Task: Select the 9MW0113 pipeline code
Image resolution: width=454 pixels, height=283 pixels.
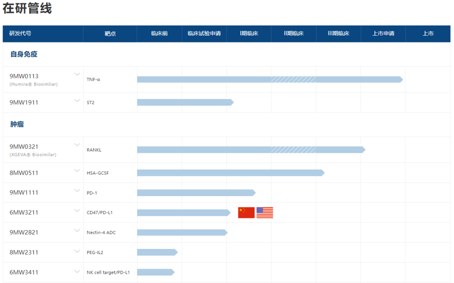Action: pyautogui.click(x=24, y=76)
